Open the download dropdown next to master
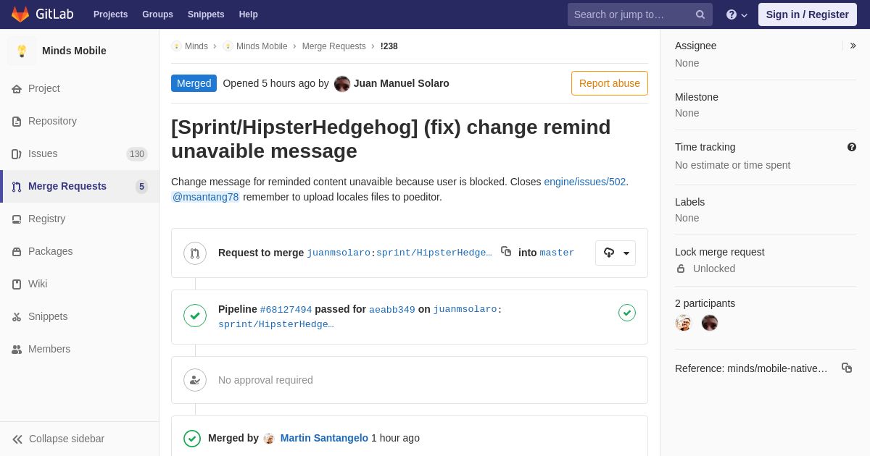Viewport: 870px width, 456px height. click(616, 253)
